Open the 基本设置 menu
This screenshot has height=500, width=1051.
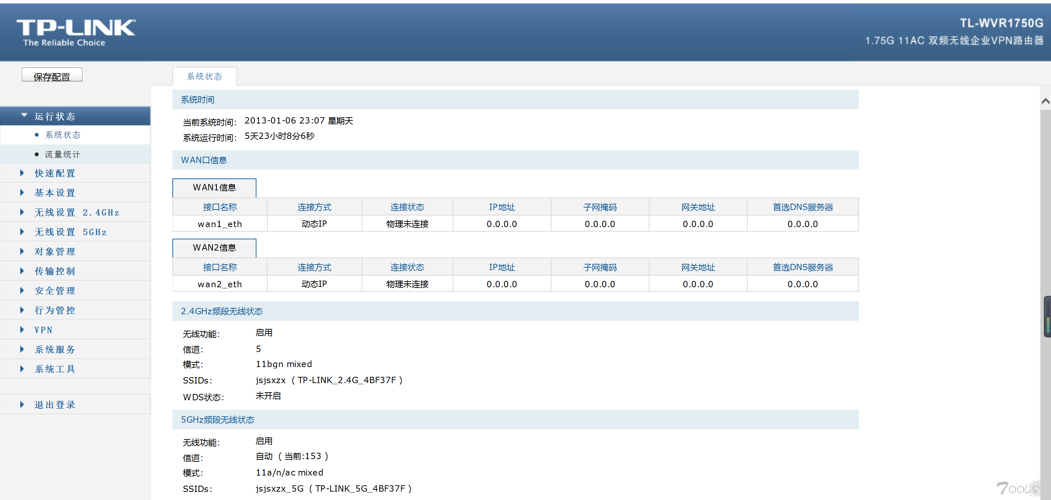click(x=55, y=193)
